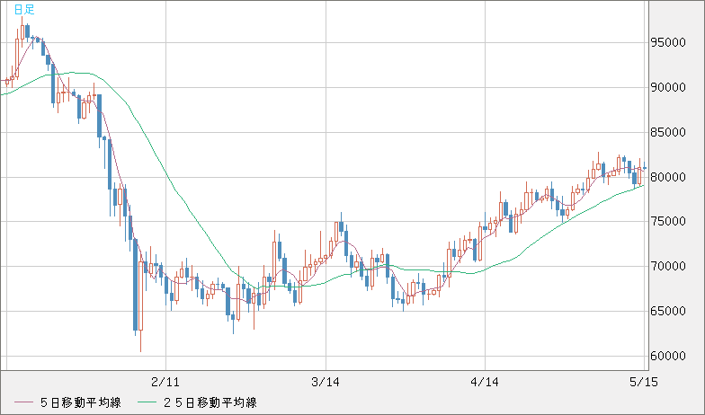Viewport: 705px width, 415px height.
Task: Click the 5/15 date label
Action: [x=644, y=383]
